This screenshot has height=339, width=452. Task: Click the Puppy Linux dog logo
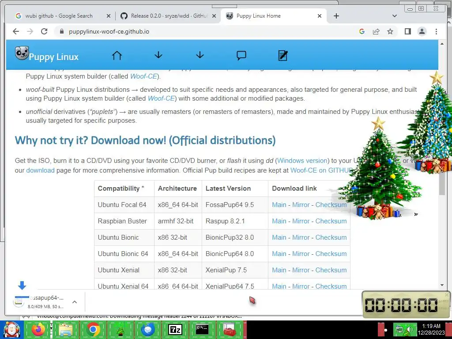(22, 53)
